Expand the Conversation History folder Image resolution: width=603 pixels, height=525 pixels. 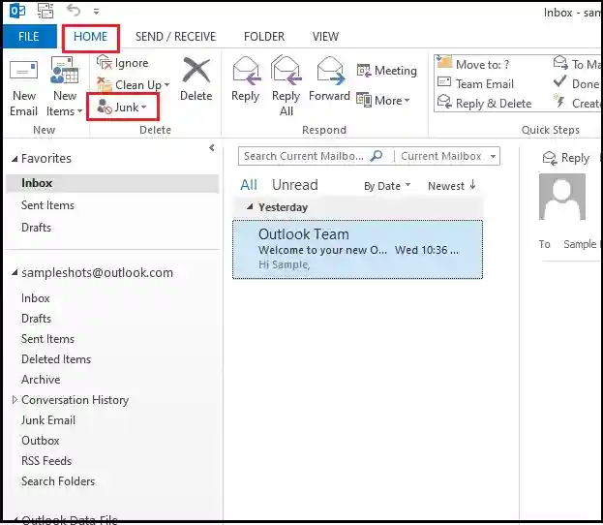tap(15, 399)
